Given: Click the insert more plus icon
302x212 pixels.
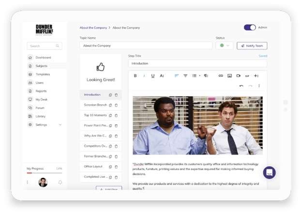Looking at the screenshot, I should [x=256, y=76].
